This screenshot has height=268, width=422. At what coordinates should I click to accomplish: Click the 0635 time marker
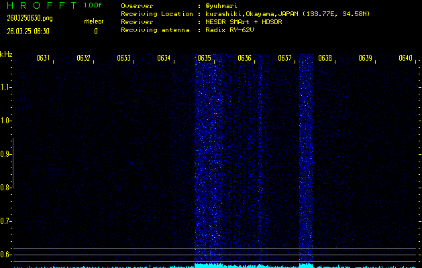[x=204, y=58]
